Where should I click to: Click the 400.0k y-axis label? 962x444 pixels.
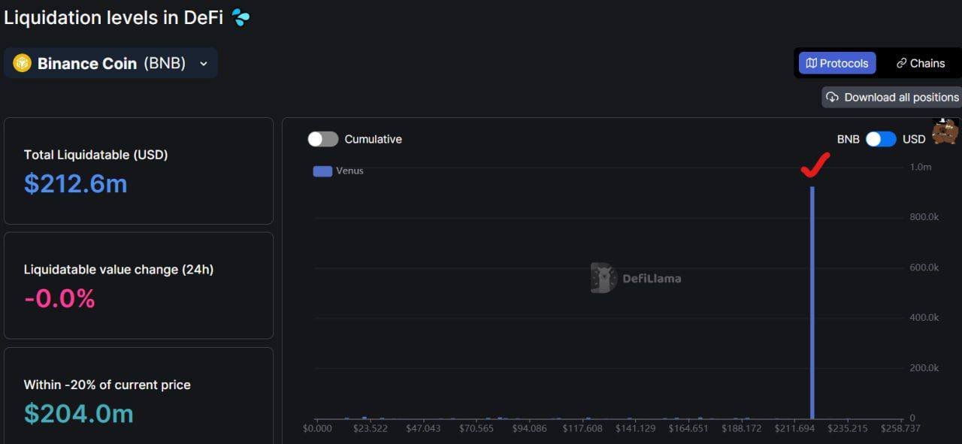pyautogui.click(x=924, y=318)
